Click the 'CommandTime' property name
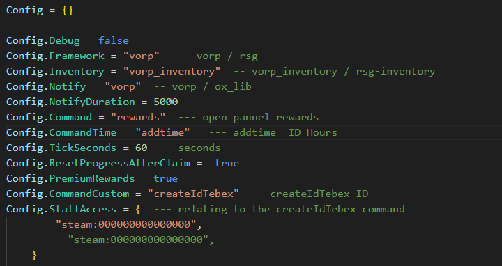Image resolution: width=502 pixels, height=266 pixels. click(82, 132)
